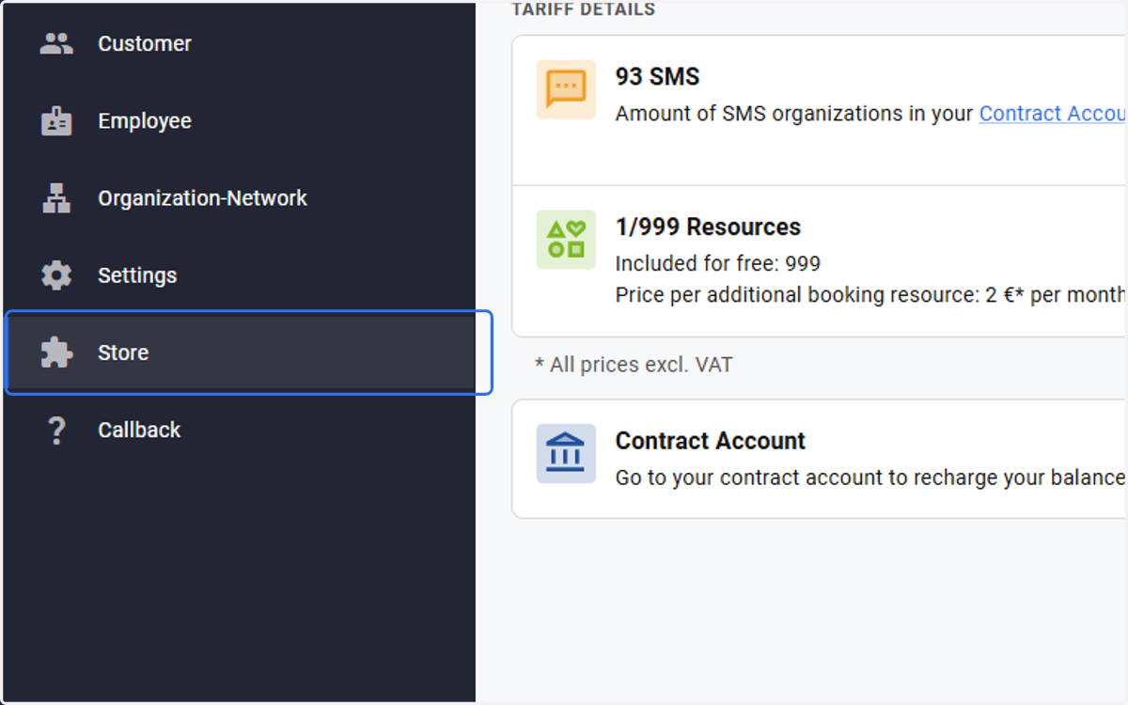Click the 93 SMS heading
Image resolution: width=1128 pixels, height=705 pixels.
657,77
